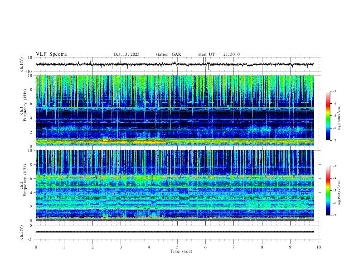The height and width of the screenshot is (277, 359).
Task: Click the "8" kHz tick on ch.1 spectrogram axis
Action: coord(32,90)
